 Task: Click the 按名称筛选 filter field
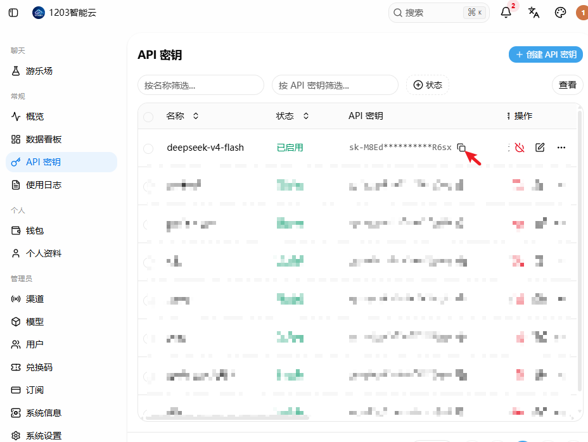[201, 85]
